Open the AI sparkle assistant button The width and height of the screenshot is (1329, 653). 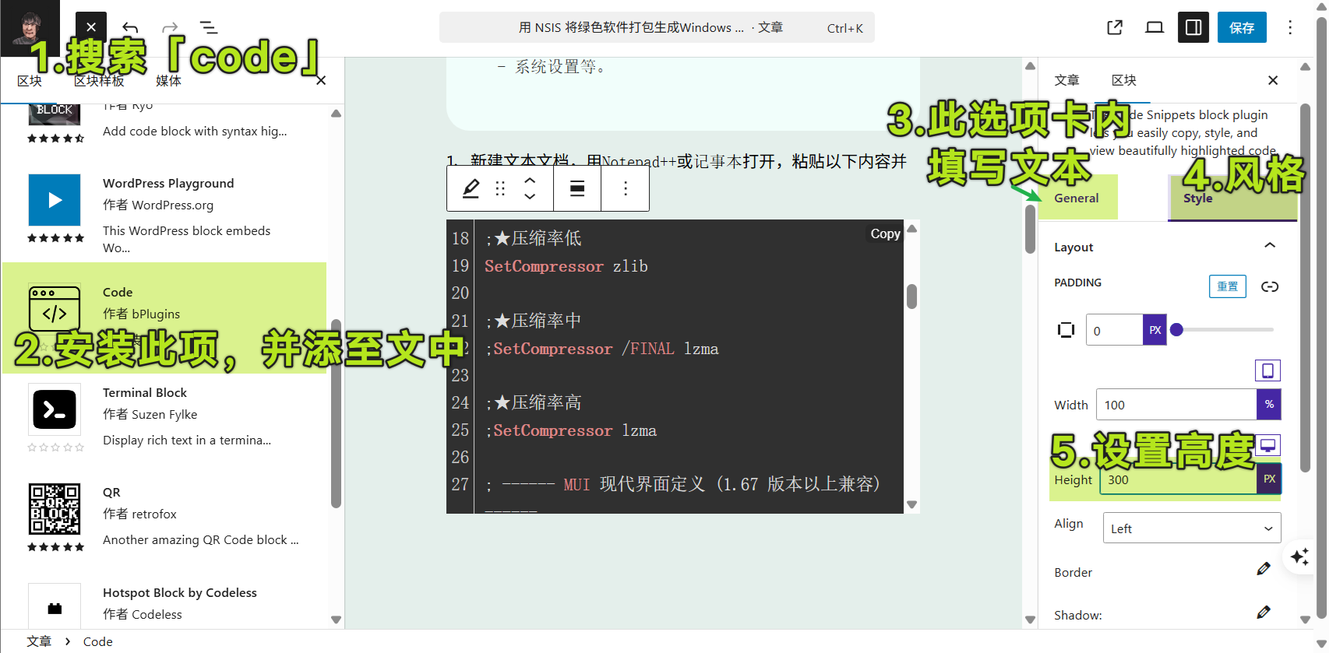[x=1299, y=556]
